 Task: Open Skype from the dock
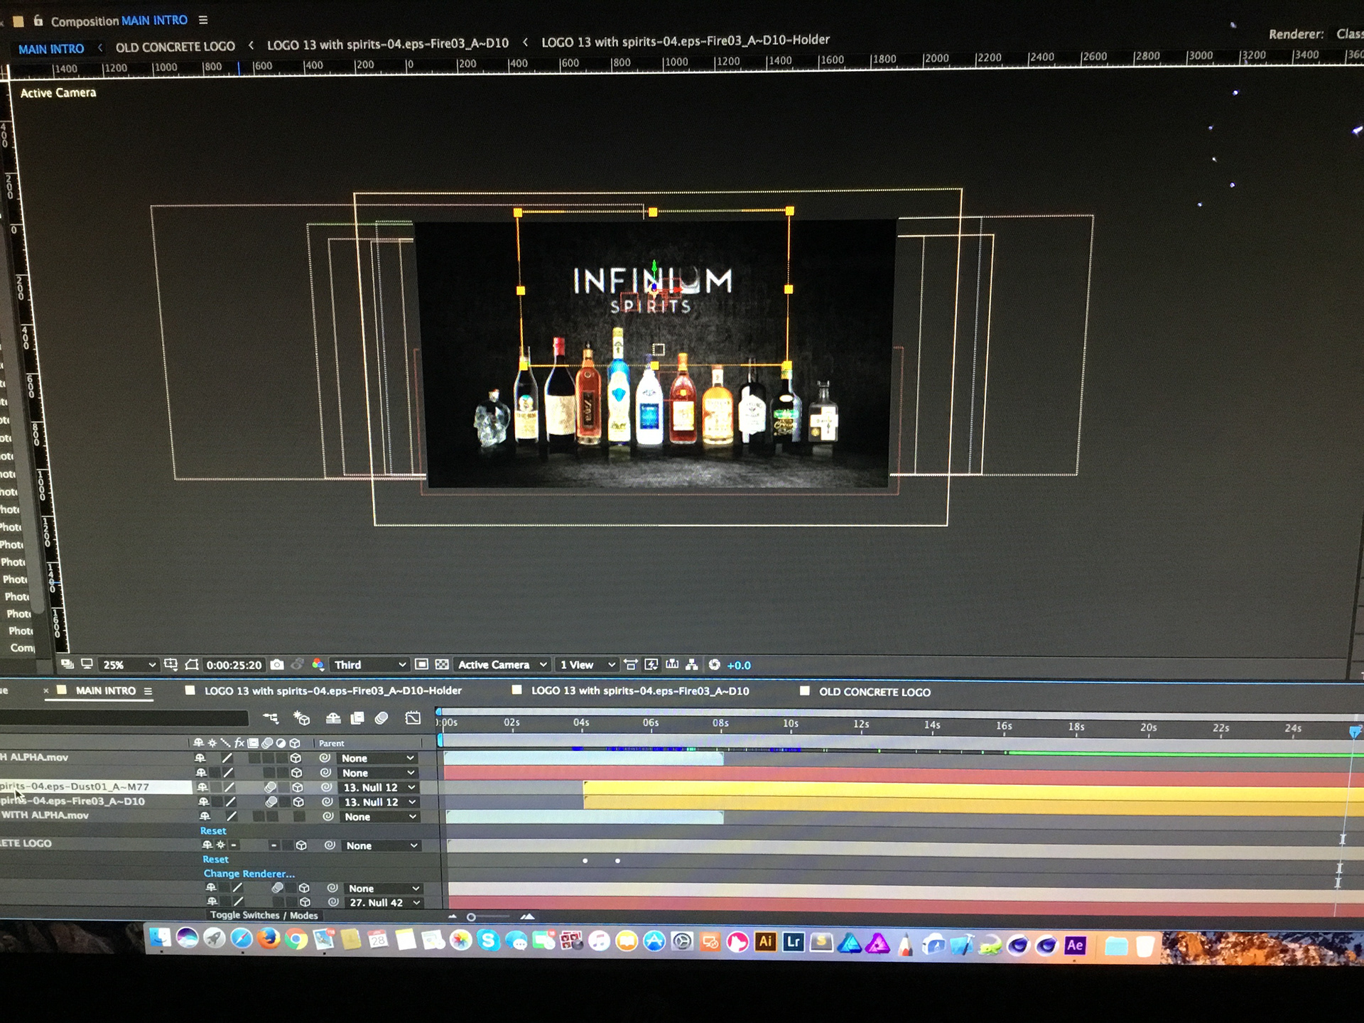click(488, 941)
